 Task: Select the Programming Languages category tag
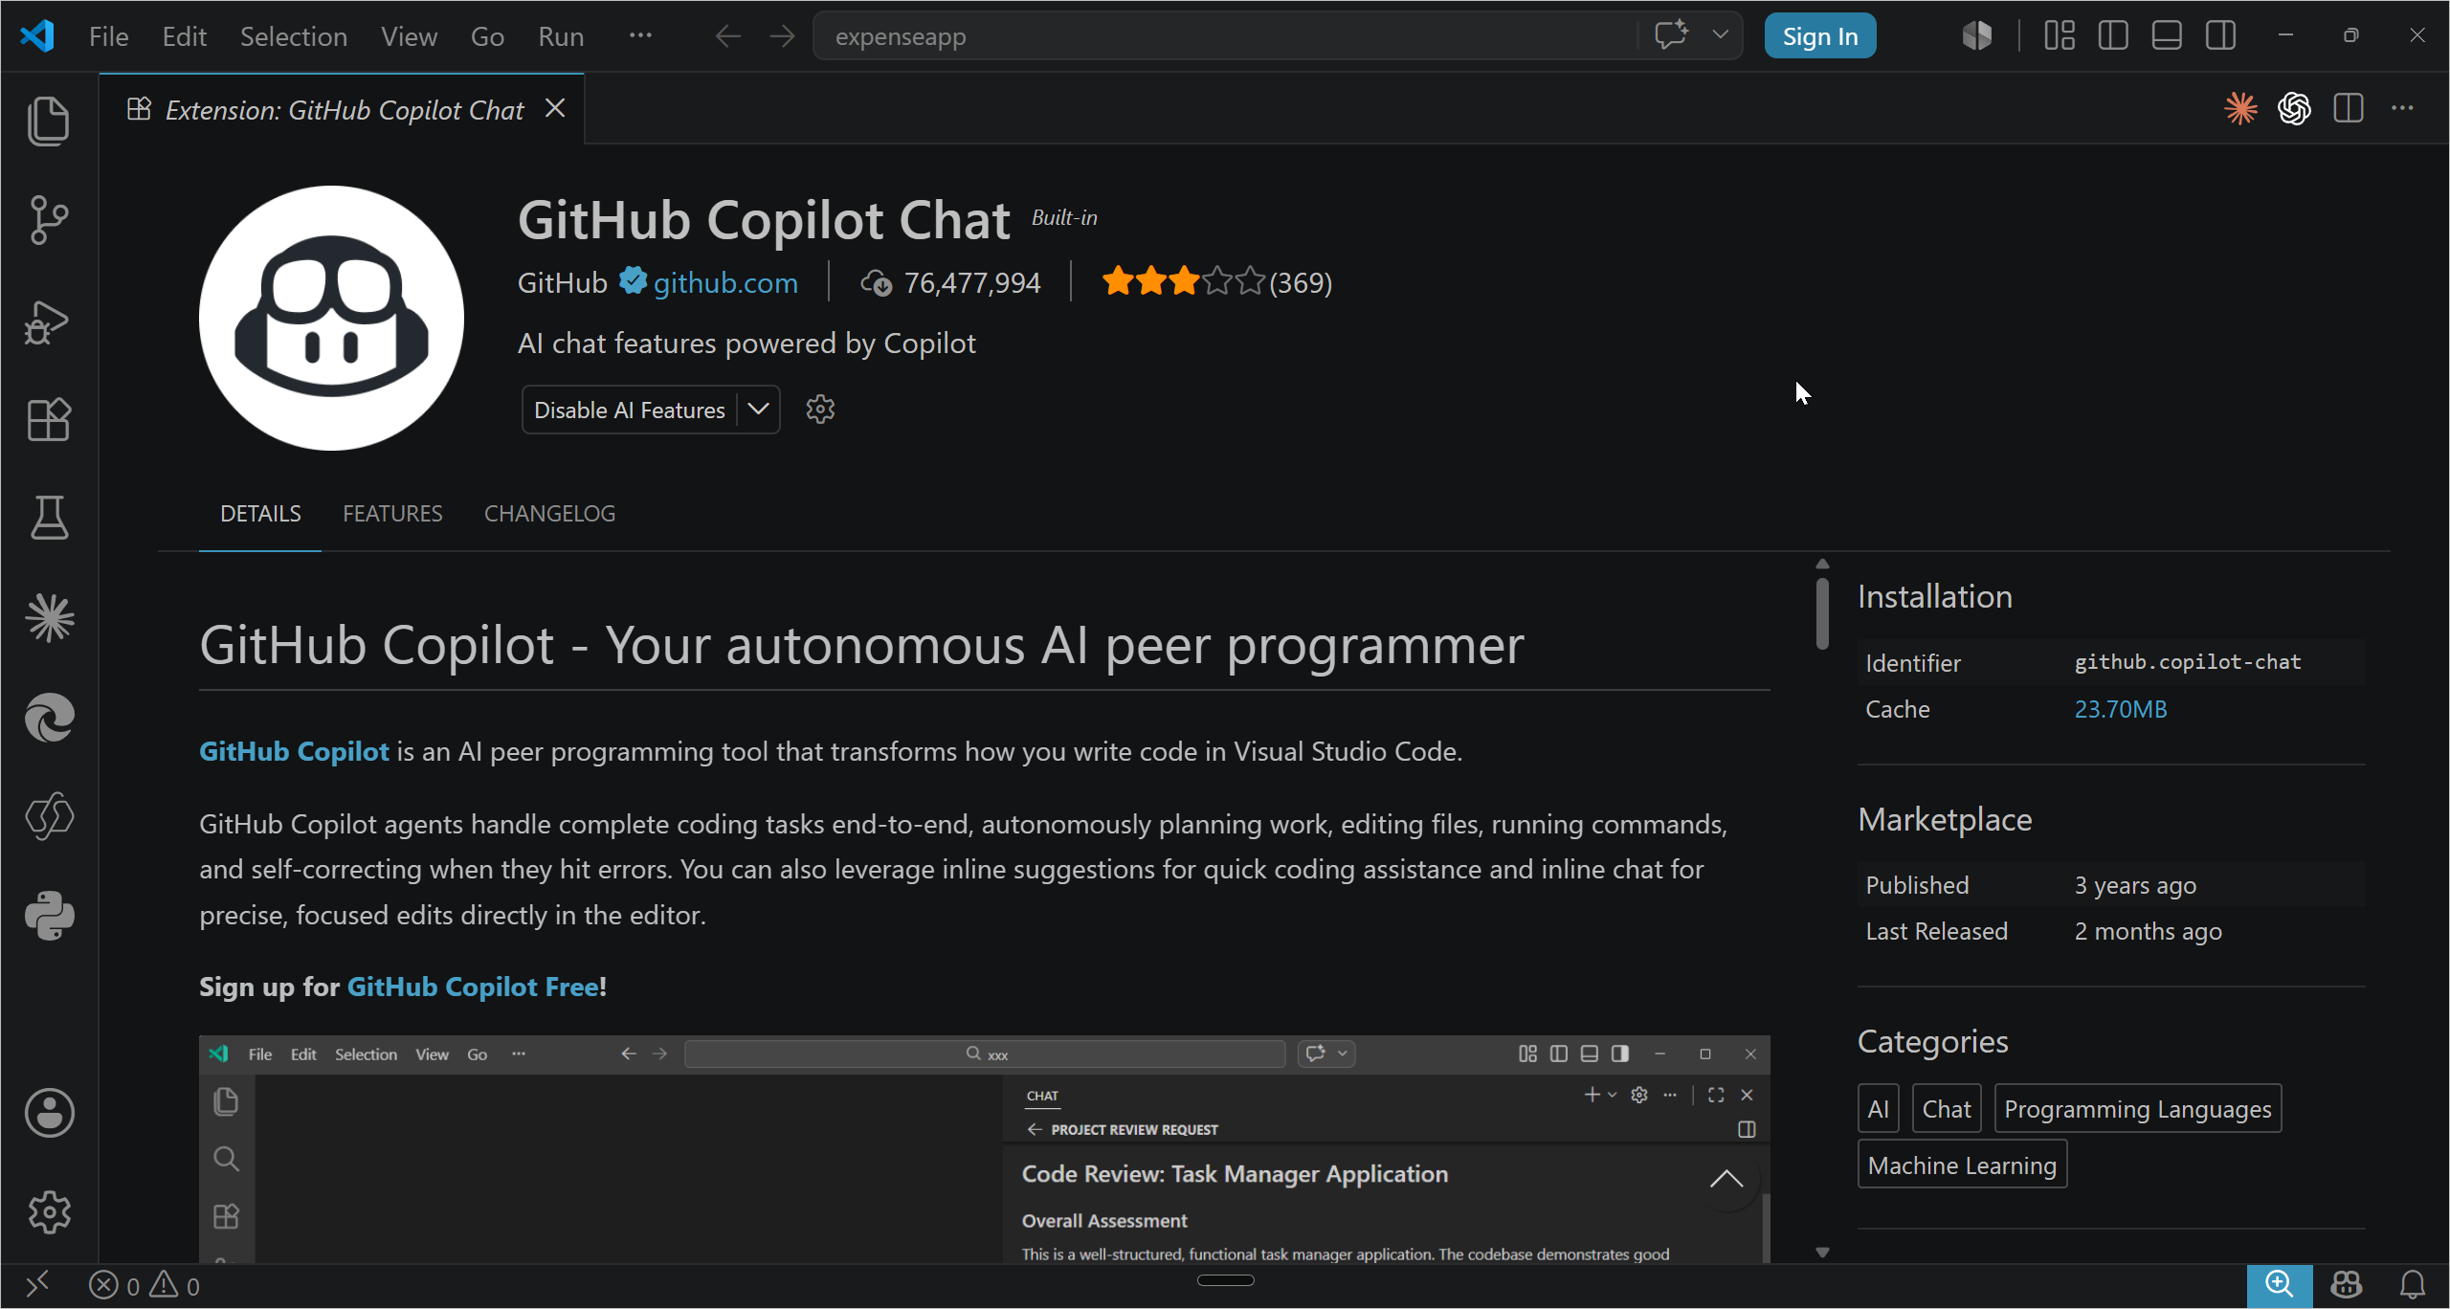[x=2138, y=1109]
